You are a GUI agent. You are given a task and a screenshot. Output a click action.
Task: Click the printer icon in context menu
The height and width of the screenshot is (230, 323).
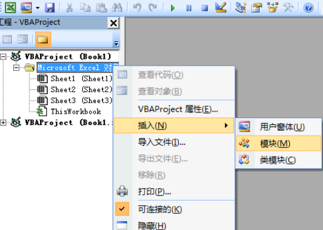click(122, 191)
